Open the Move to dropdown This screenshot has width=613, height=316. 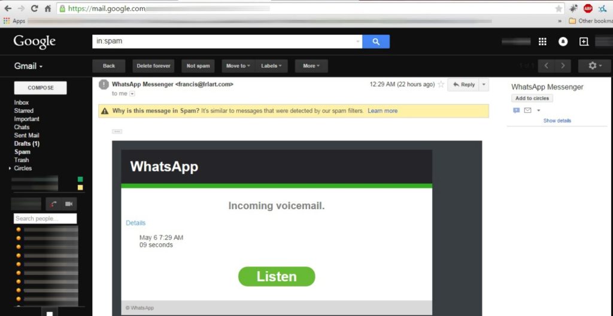[238, 66]
